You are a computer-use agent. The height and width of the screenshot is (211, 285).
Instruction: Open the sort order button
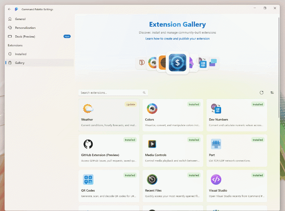coord(272,93)
